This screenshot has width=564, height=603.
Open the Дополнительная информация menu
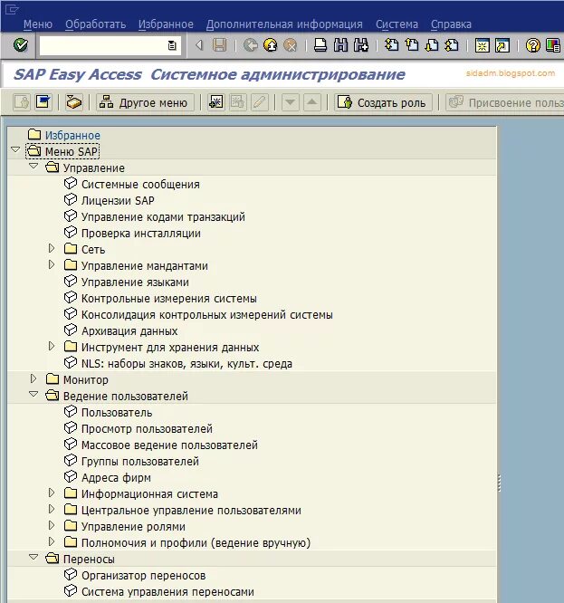(x=284, y=24)
